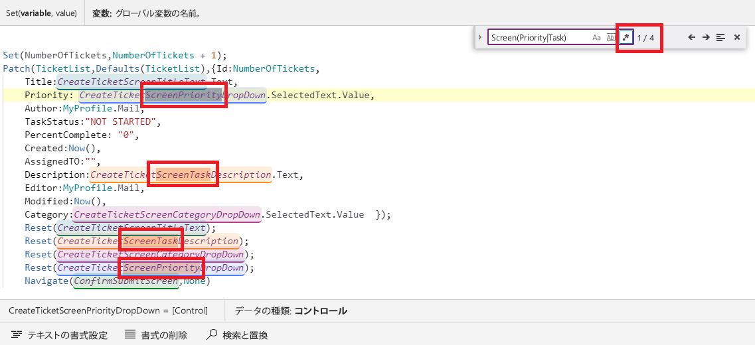755x345 pixels.
Task: Go to previous match arrow
Action: 691,38
